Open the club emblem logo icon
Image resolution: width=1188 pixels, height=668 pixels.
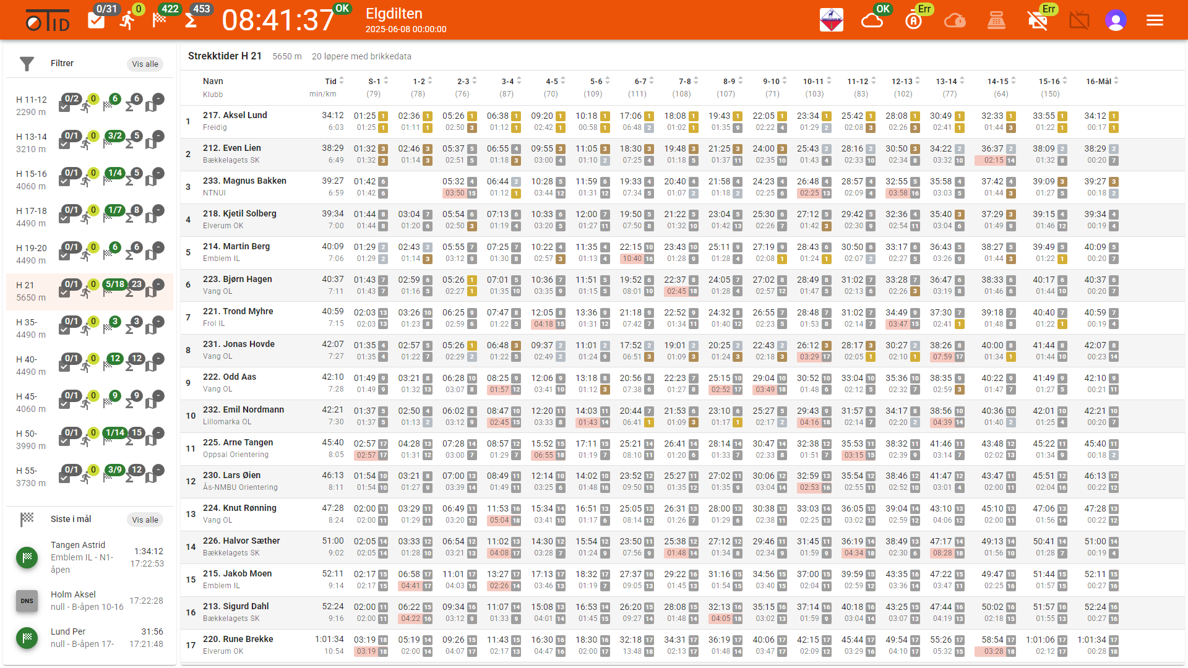tap(832, 20)
